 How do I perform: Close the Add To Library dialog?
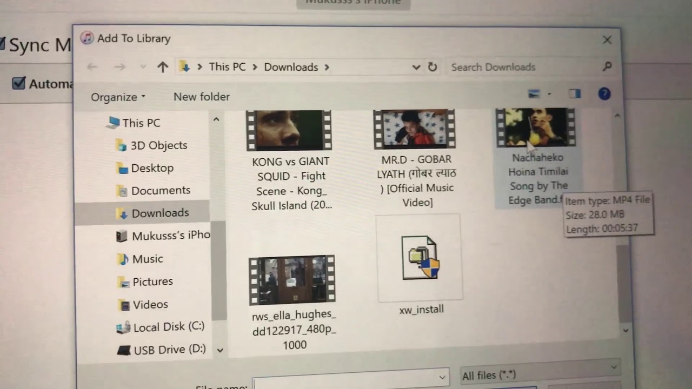click(x=607, y=40)
